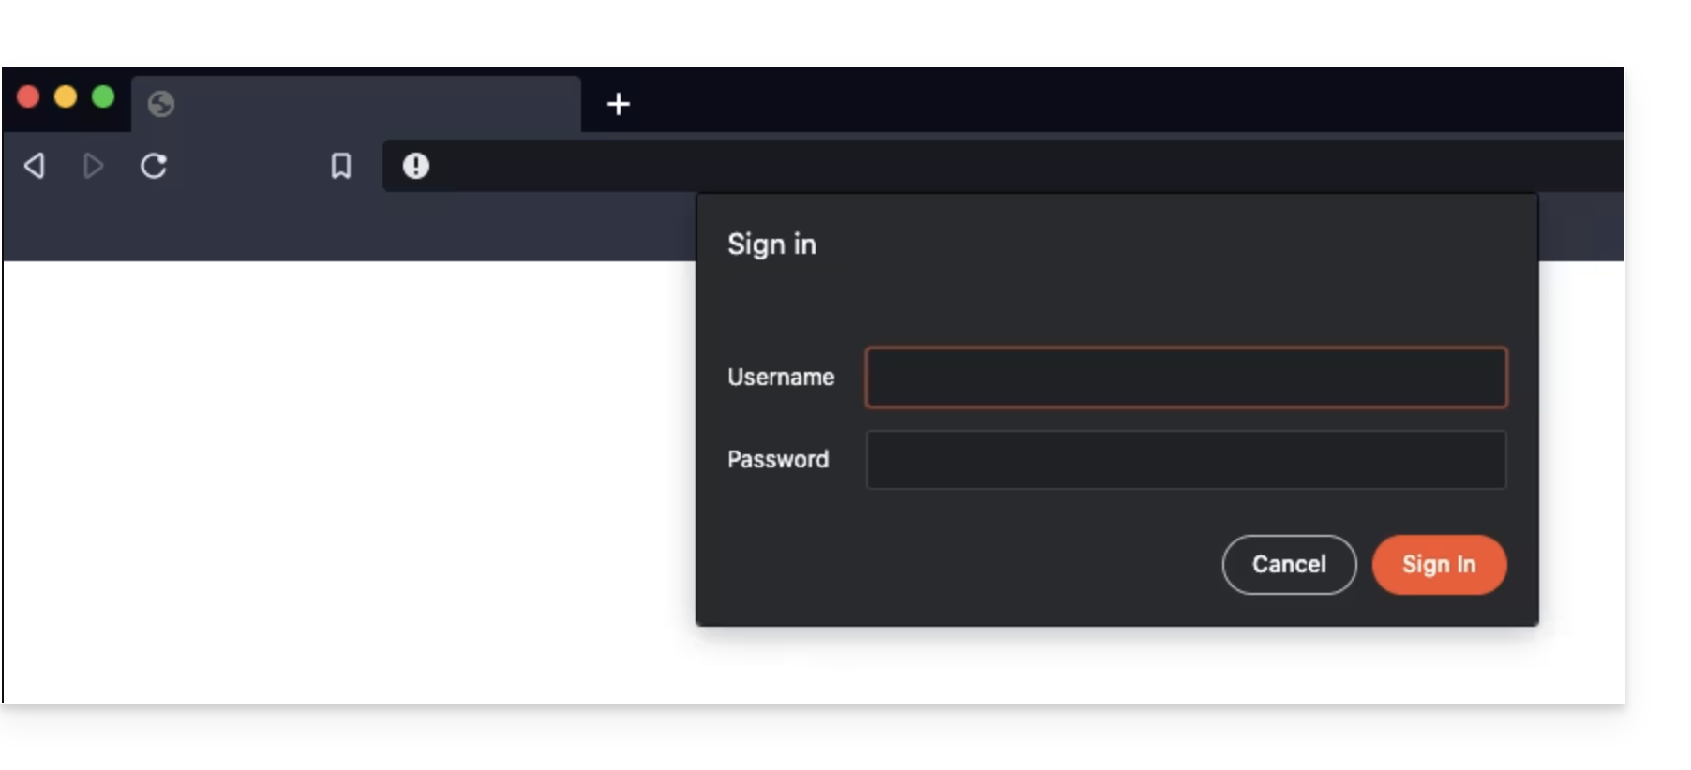Click inside the address bar
The width and height of the screenshot is (1691, 770).
1003,166
